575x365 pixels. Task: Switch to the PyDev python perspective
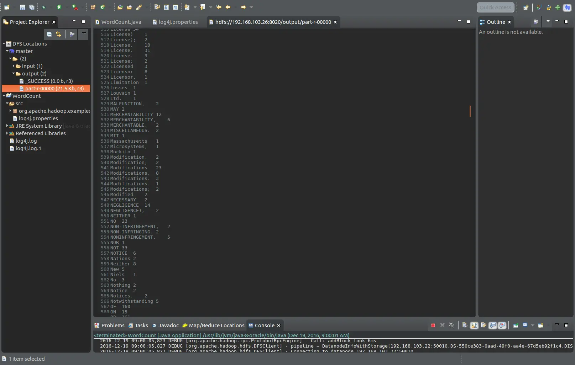549,7
